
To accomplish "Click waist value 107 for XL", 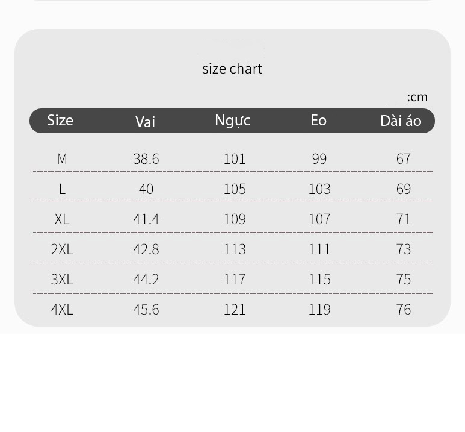I will [x=319, y=219].
